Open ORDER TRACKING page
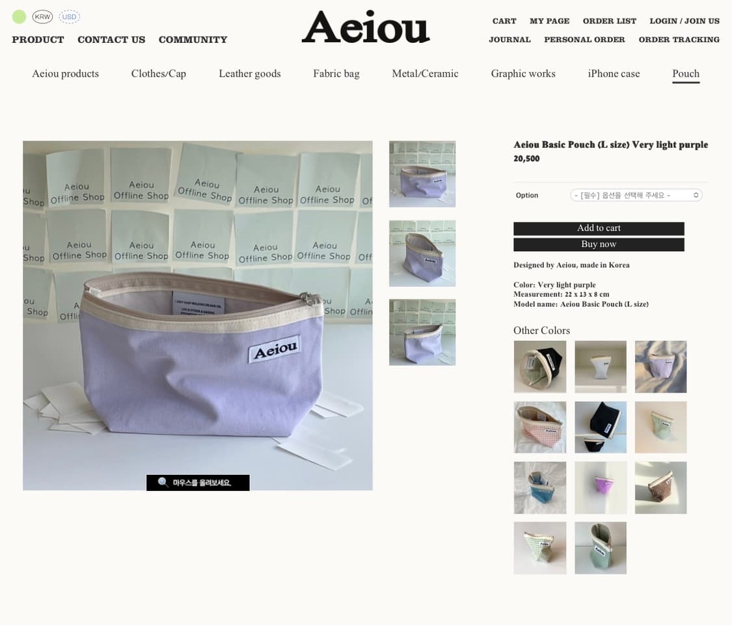Screen dimensions: 732x625 coord(679,40)
